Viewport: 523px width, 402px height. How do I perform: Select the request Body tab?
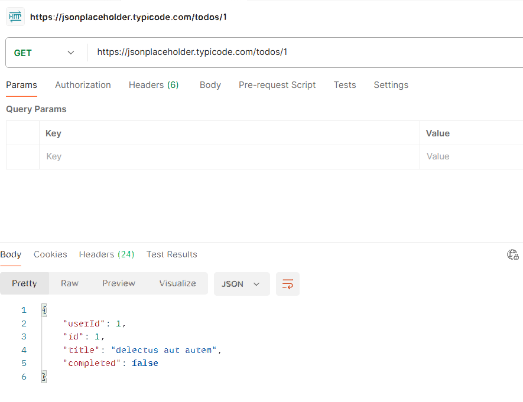click(210, 85)
